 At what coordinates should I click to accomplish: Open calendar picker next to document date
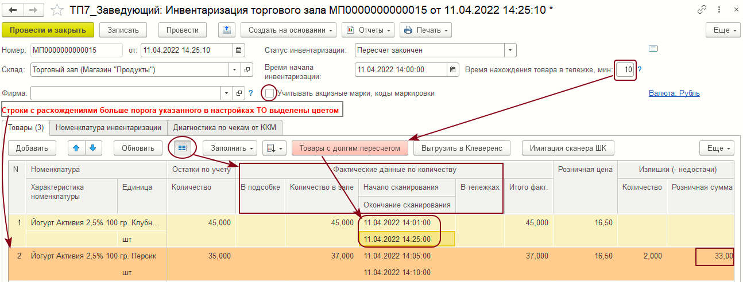coord(239,50)
